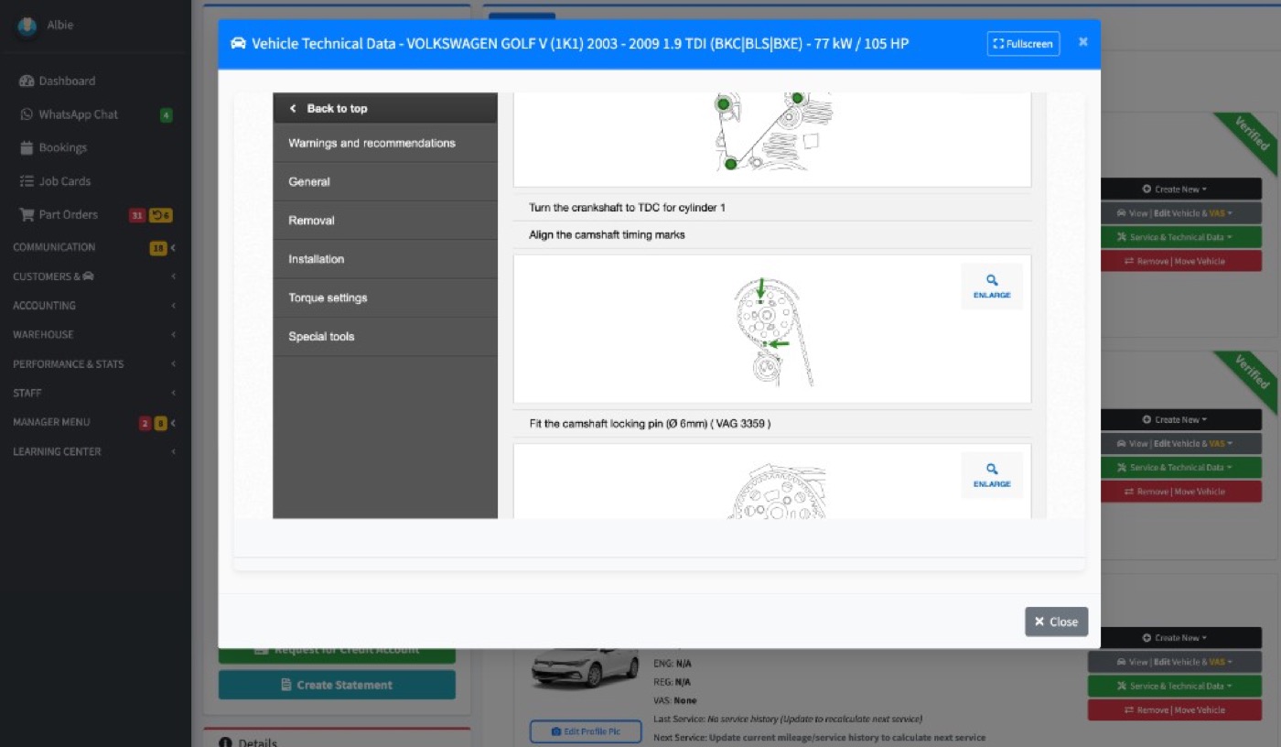Open third View | Edit Vehicle & VAS dropdown
The image size is (1281, 747).
(x=1174, y=662)
